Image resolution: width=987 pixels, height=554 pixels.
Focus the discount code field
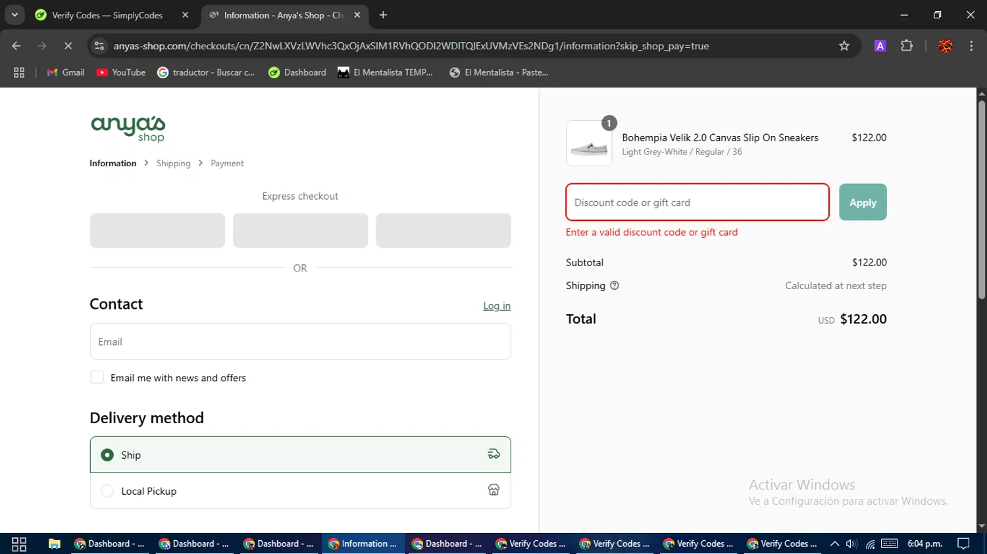[697, 202]
